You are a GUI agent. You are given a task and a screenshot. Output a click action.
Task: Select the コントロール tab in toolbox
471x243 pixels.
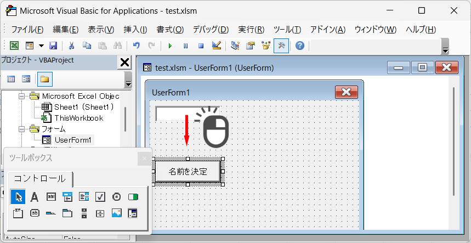click(x=40, y=179)
